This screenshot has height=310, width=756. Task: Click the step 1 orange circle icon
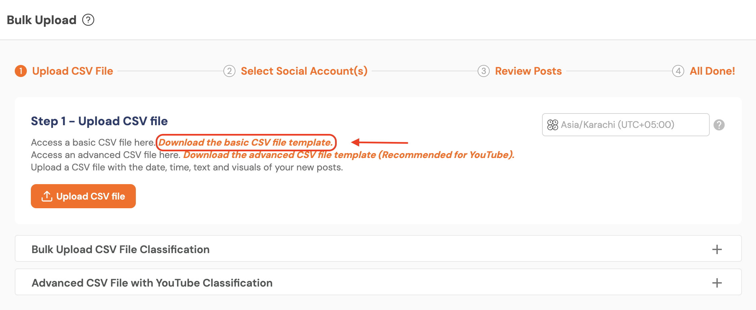[x=21, y=71]
